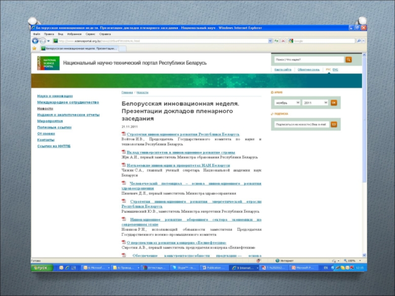Open Издания и аналитические отчеты link
395x296 pixels.
click(x=68, y=115)
